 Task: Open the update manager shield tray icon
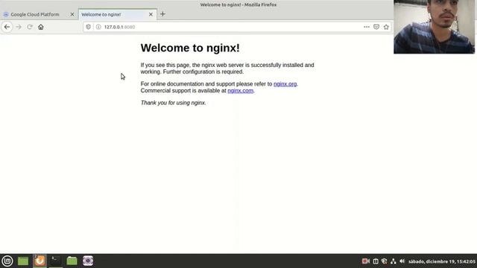[x=385, y=261]
